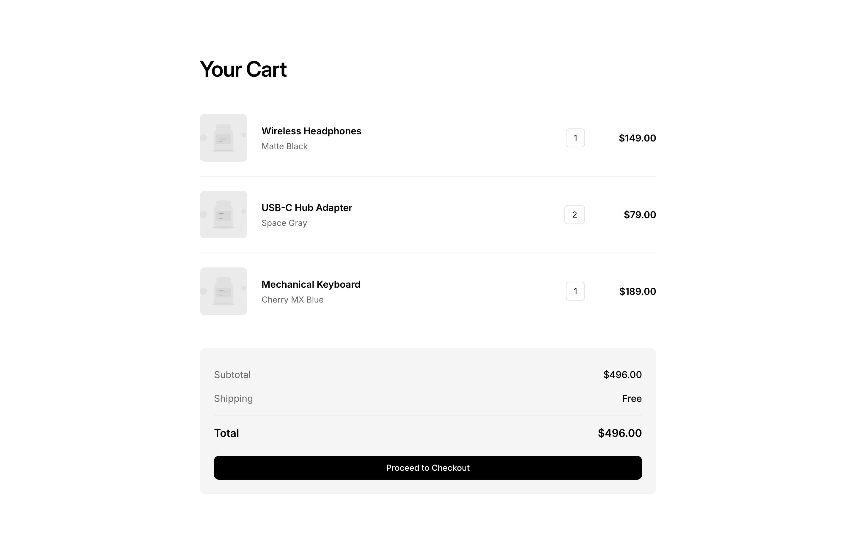This screenshot has height=551, width=856.
Task: Click the $189.00 keyboard price
Action: (x=637, y=291)
